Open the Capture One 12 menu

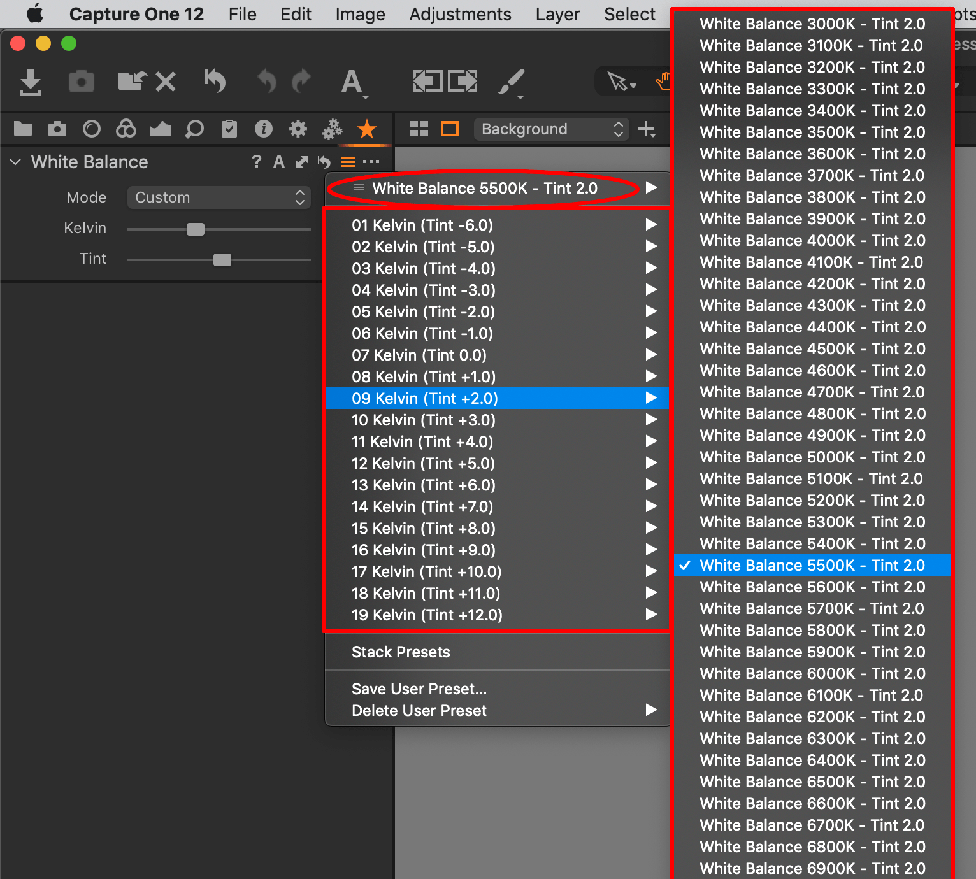(x=136, y=14)
